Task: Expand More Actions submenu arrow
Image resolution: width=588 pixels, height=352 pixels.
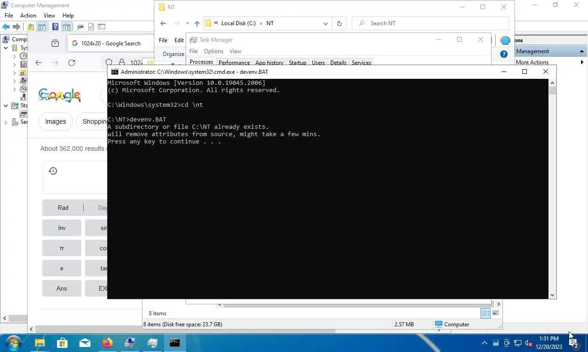Action: coord(582,62)
